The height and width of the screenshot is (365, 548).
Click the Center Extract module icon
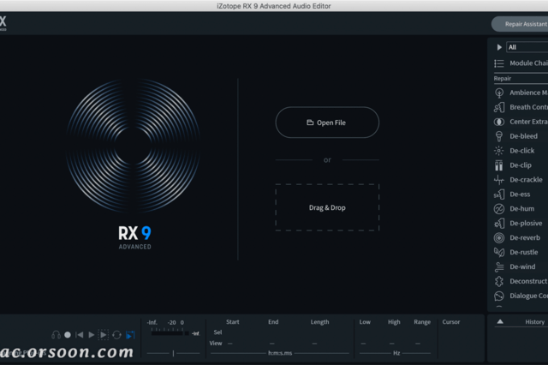pyautogui.click(x=499, y=122)
